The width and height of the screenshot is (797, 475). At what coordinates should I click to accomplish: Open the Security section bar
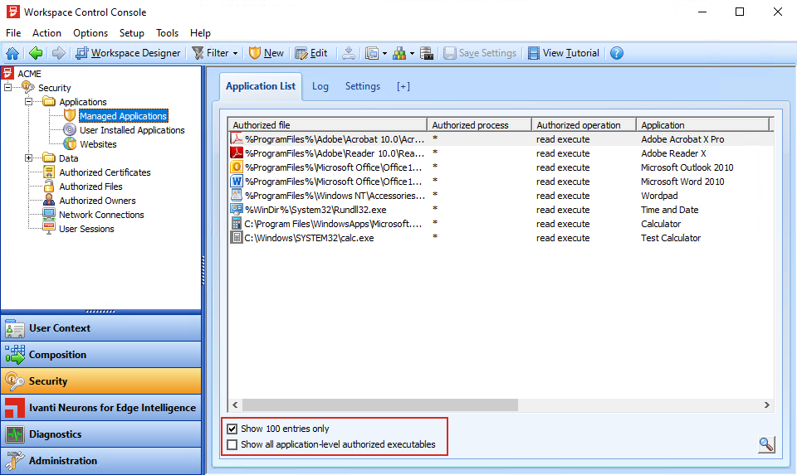(x=101, y=381)
